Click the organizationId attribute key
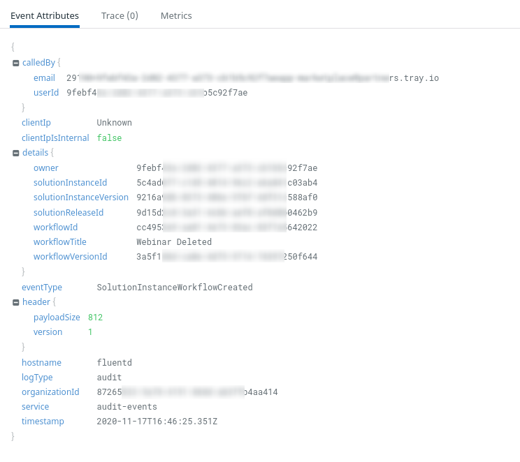Viewport: 520px width, 462px height. tap(50, 392)
